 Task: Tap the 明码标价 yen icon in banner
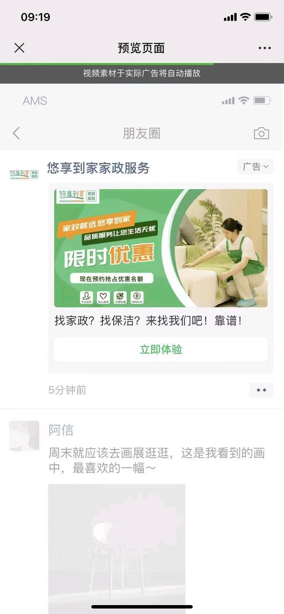pos(137,297)
